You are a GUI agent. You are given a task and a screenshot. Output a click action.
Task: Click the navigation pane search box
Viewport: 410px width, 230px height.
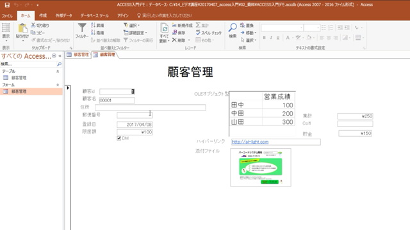click(x=28, y=64)
